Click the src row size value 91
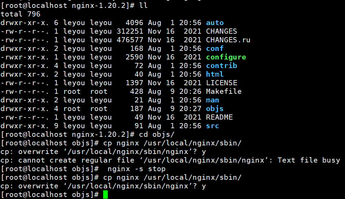 pyautogui.click(x=139, y=126)
